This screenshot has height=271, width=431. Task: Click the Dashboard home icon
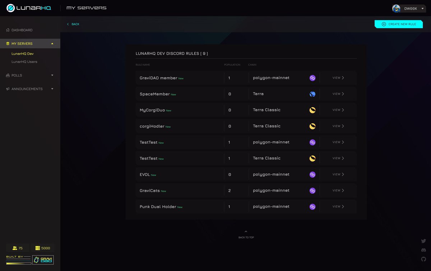[8, 30]
